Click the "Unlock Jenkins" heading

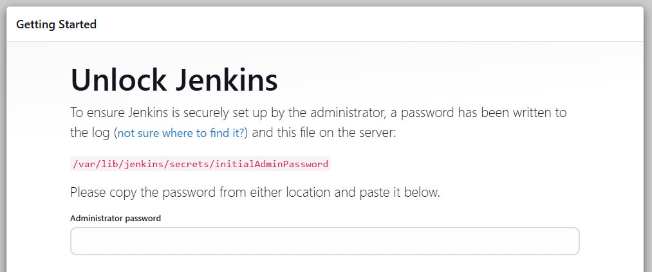tap(174, 80)
